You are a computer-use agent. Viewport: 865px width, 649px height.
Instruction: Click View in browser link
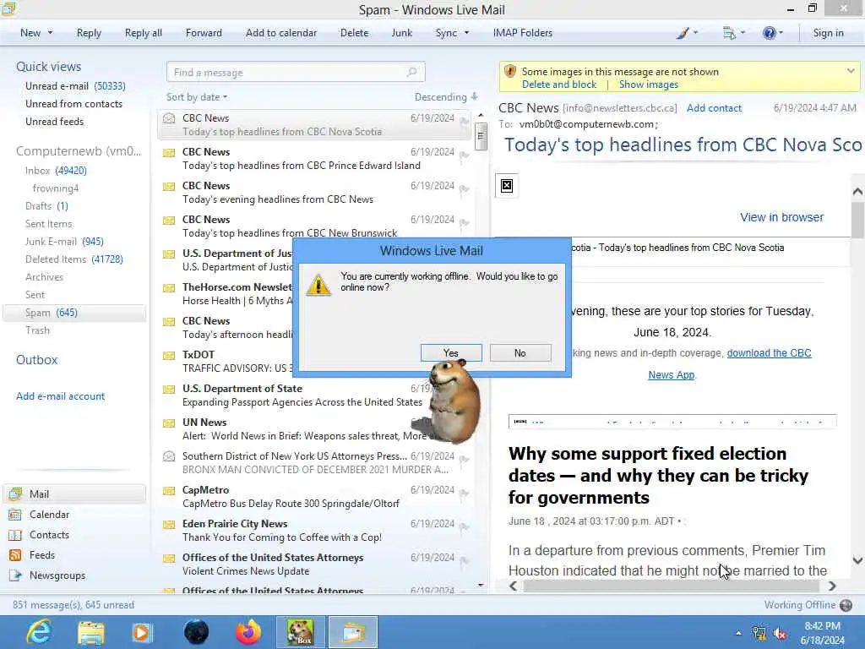pyautogui.click(x=781, y=217)
